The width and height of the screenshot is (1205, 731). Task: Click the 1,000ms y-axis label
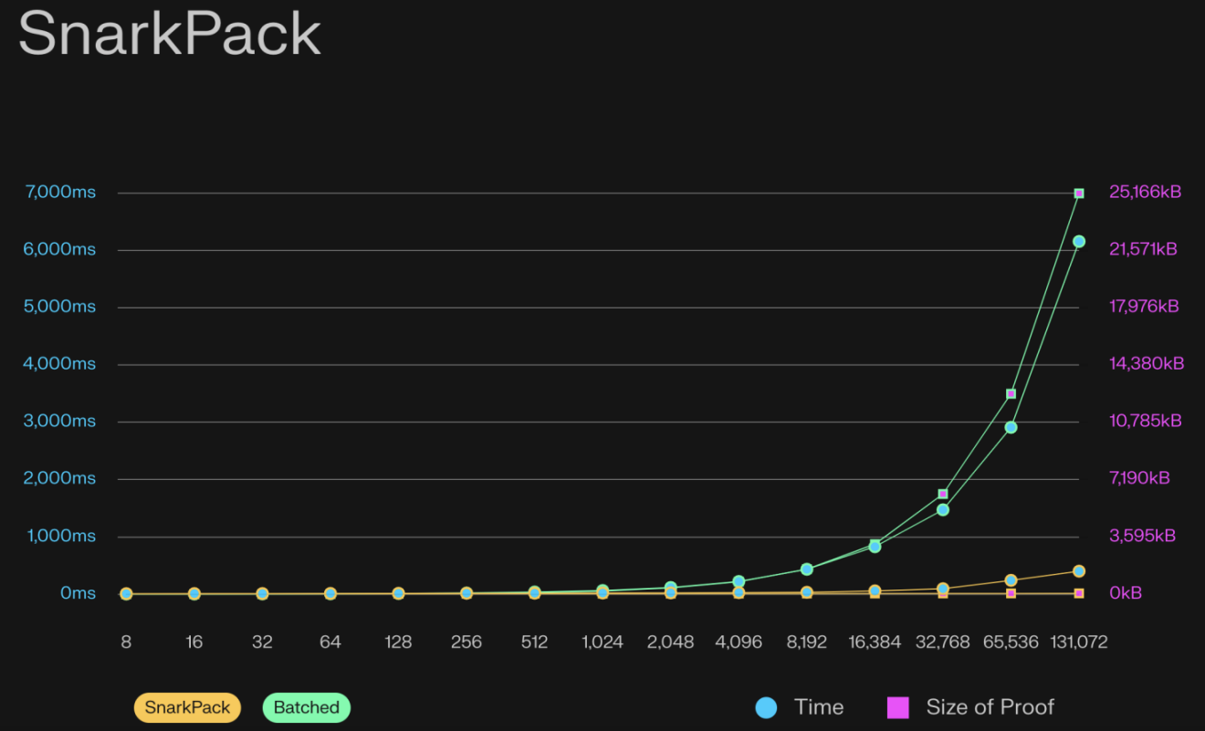click(59, 536)
